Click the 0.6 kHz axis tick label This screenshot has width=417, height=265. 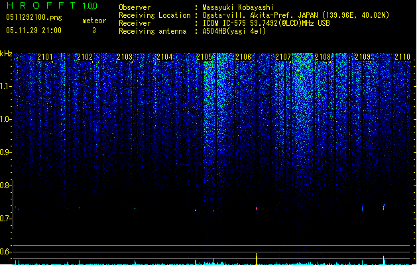point(5,252)
